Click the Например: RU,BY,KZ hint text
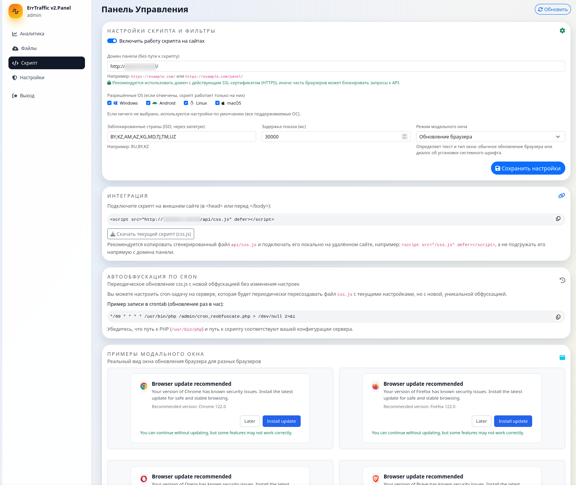Screen dimensions: 576x485 128,147
